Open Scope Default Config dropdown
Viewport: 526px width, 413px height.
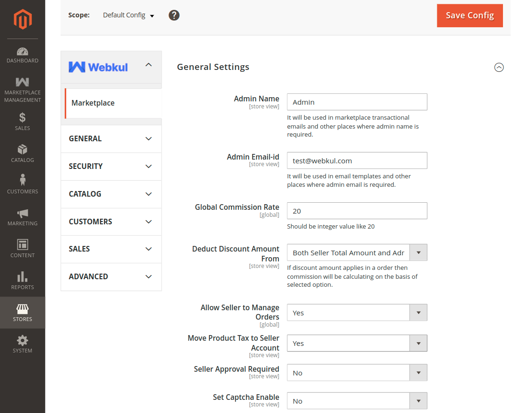129,15
